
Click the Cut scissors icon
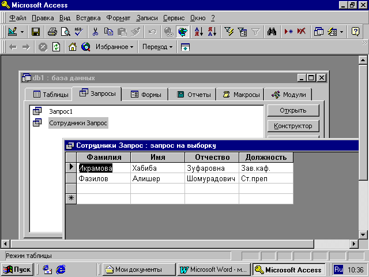[x=95, y=32]
